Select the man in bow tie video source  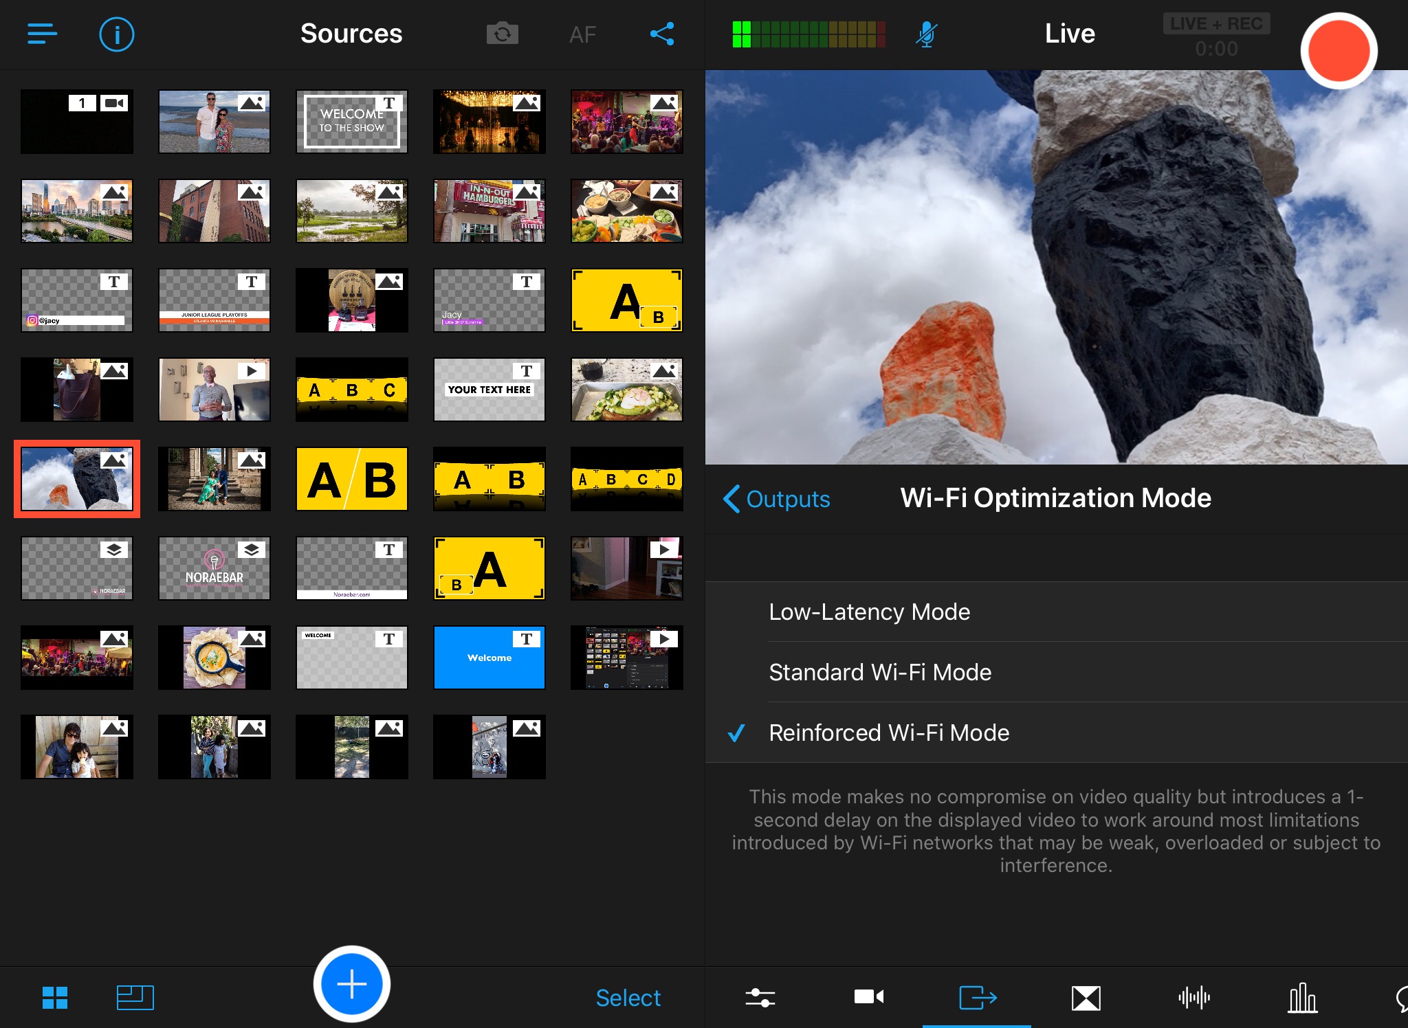tap(214, 390)
